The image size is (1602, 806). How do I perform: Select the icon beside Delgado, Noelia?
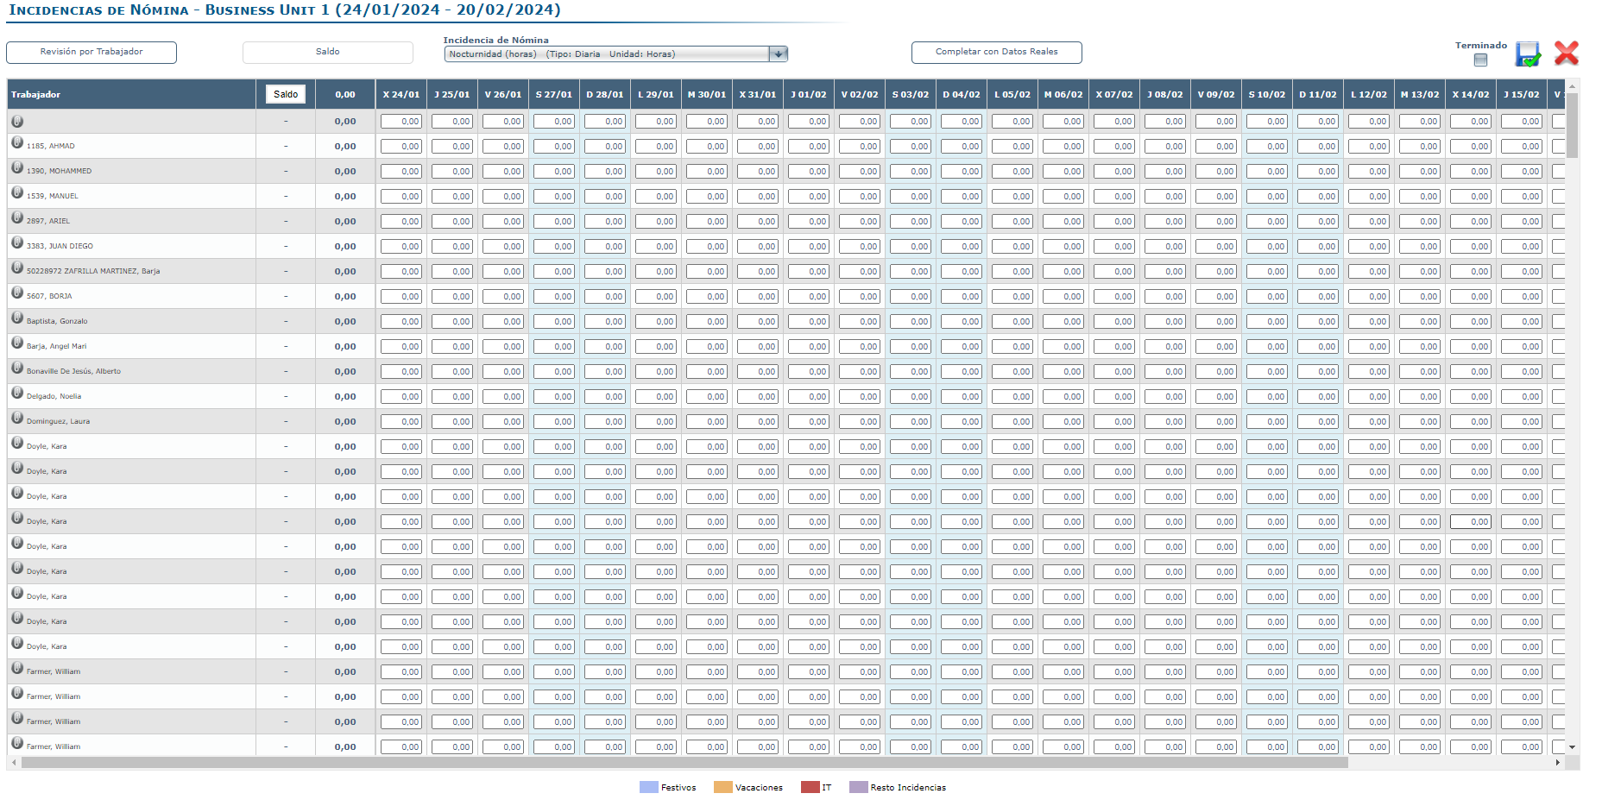(17, 394)
